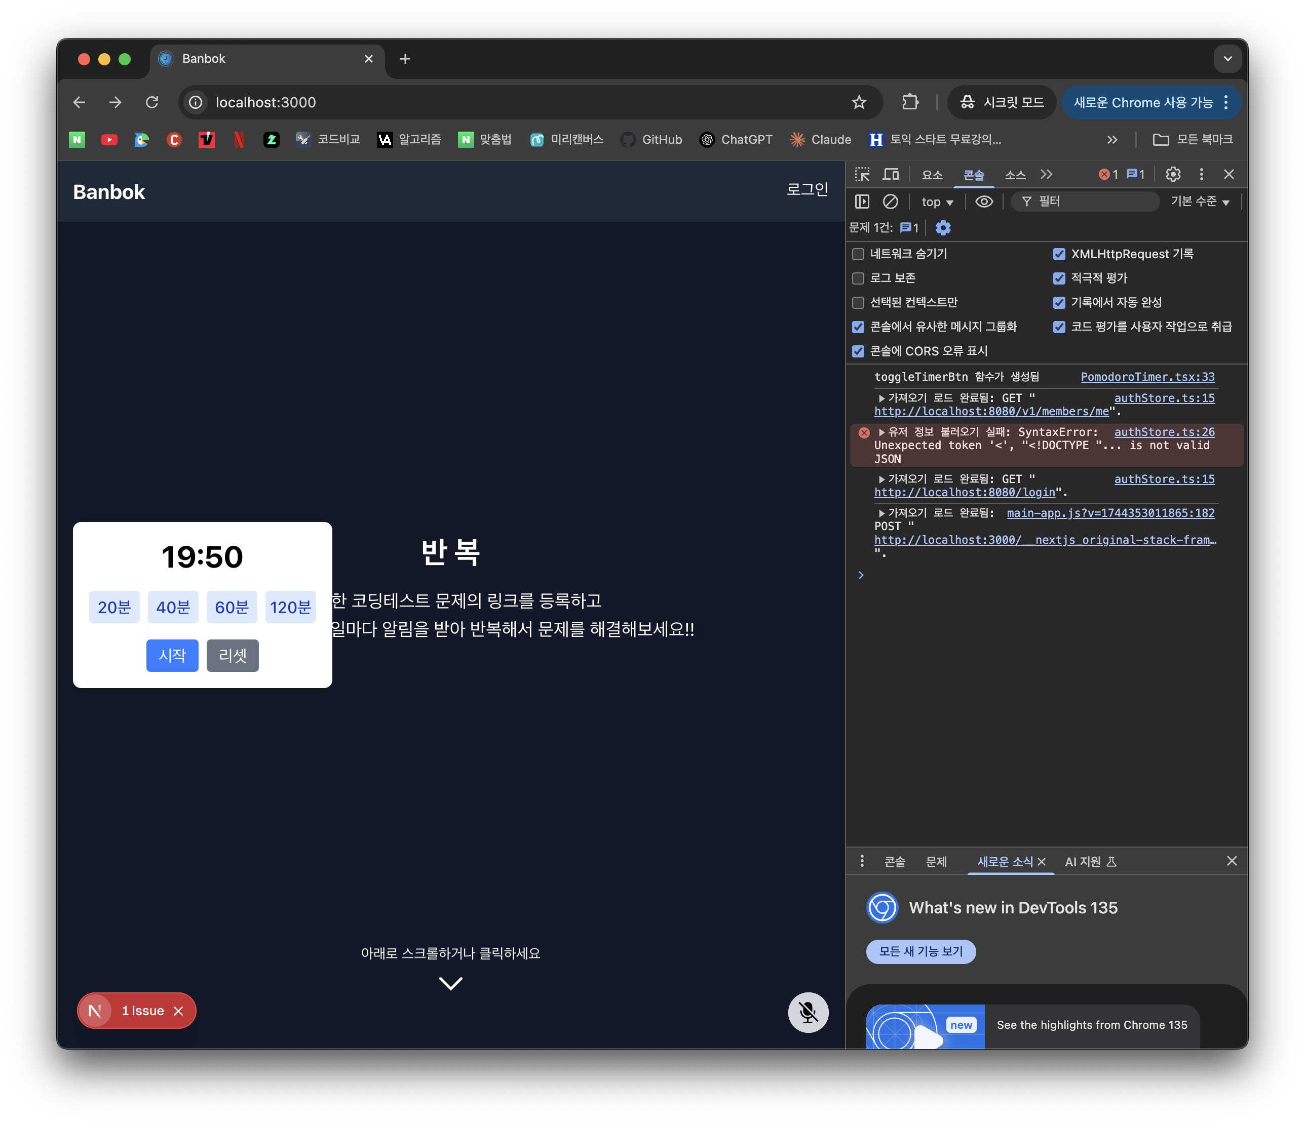Screen dimensions: 1305x1124
Task: Expand the SyntaxError message triangle
Action: 882,432
